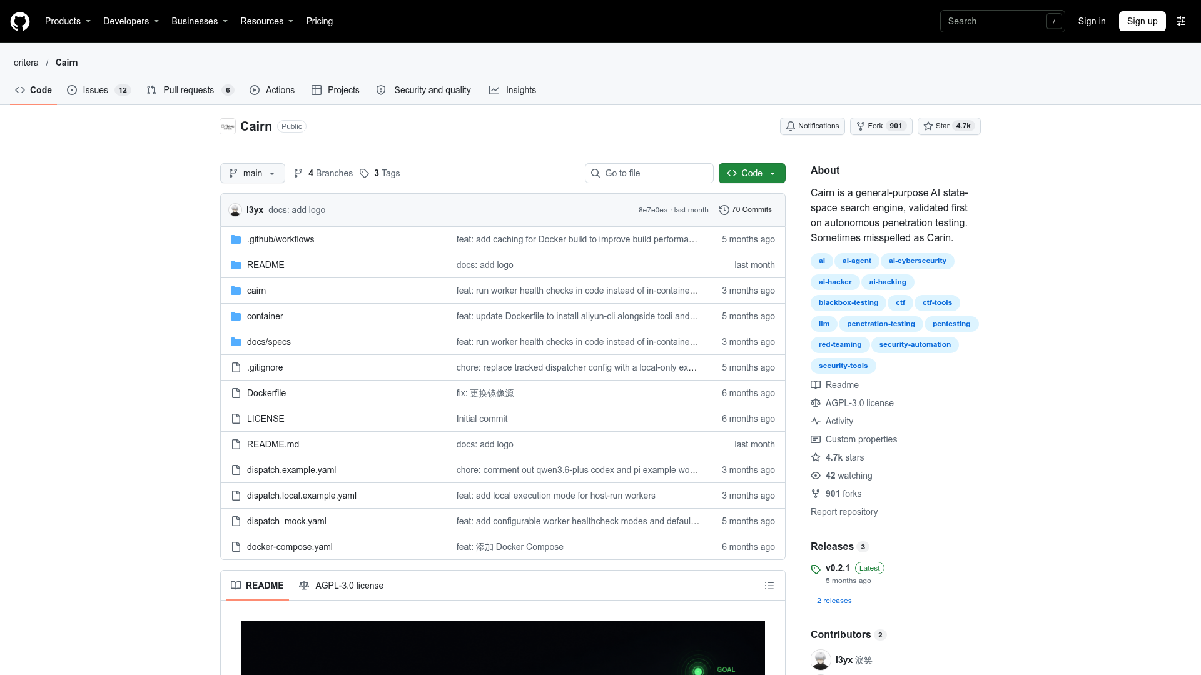Open the main branch selector dropdown

point(252,173)
